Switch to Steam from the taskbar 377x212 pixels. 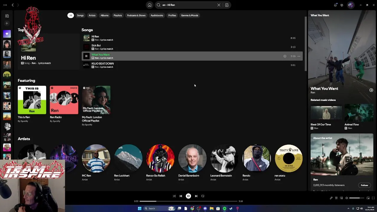click(231, 208)
